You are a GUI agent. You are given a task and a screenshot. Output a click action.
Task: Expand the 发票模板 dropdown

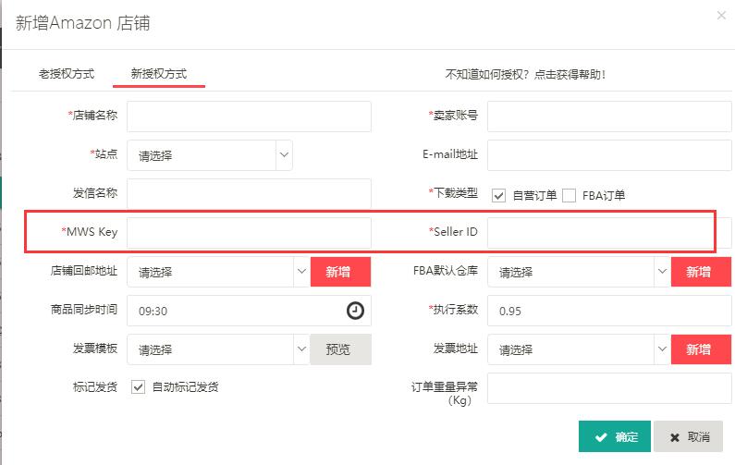tap(218, 349)
